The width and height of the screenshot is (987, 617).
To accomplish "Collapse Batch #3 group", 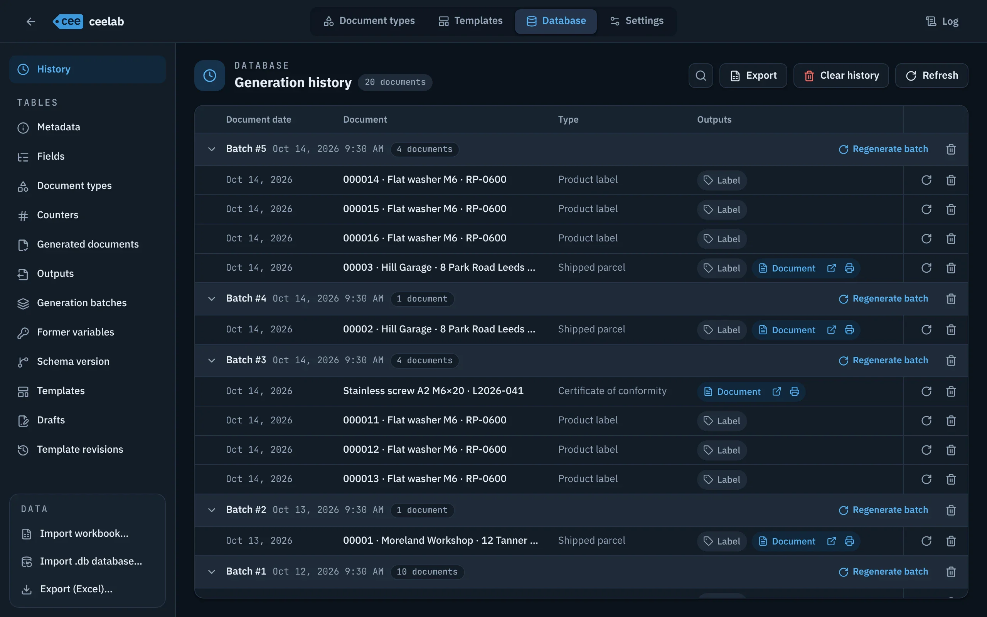I will coord(211,360).
